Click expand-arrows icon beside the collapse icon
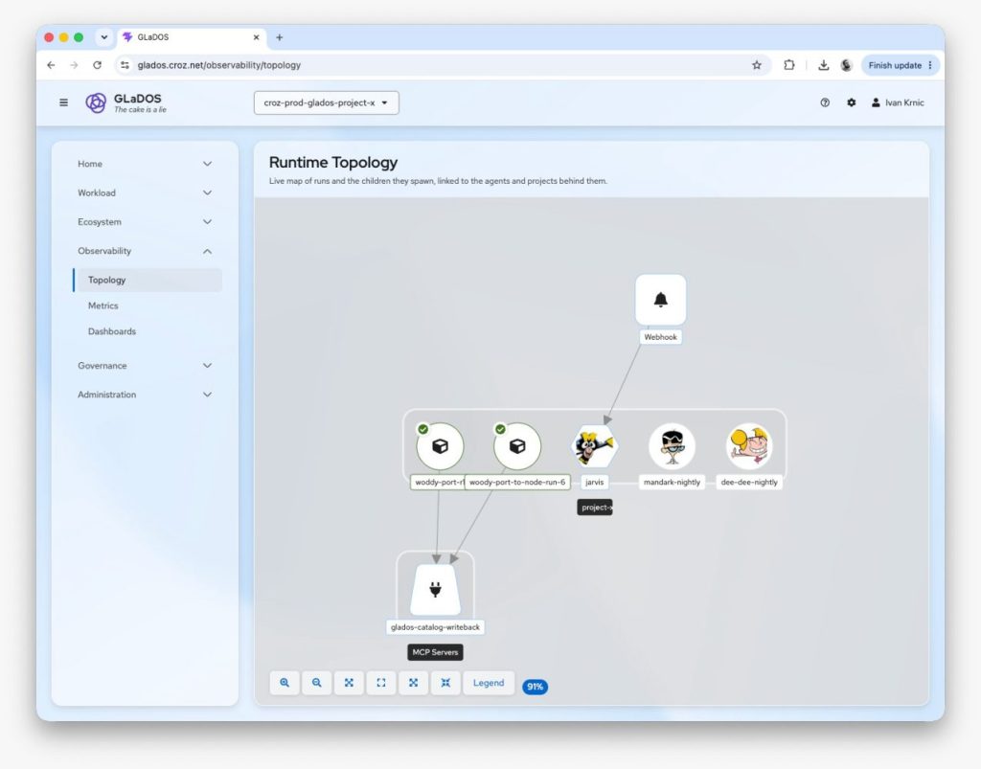This screenshot has height=769, width=981. pyautogui.click(x=414, y=683)
